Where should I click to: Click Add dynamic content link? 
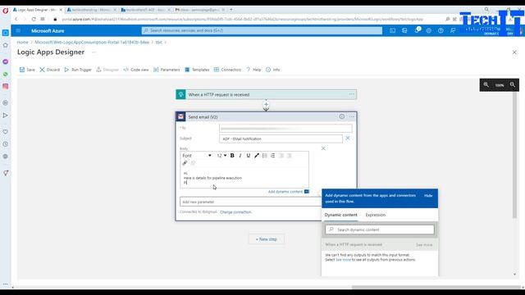pos(285,192)
